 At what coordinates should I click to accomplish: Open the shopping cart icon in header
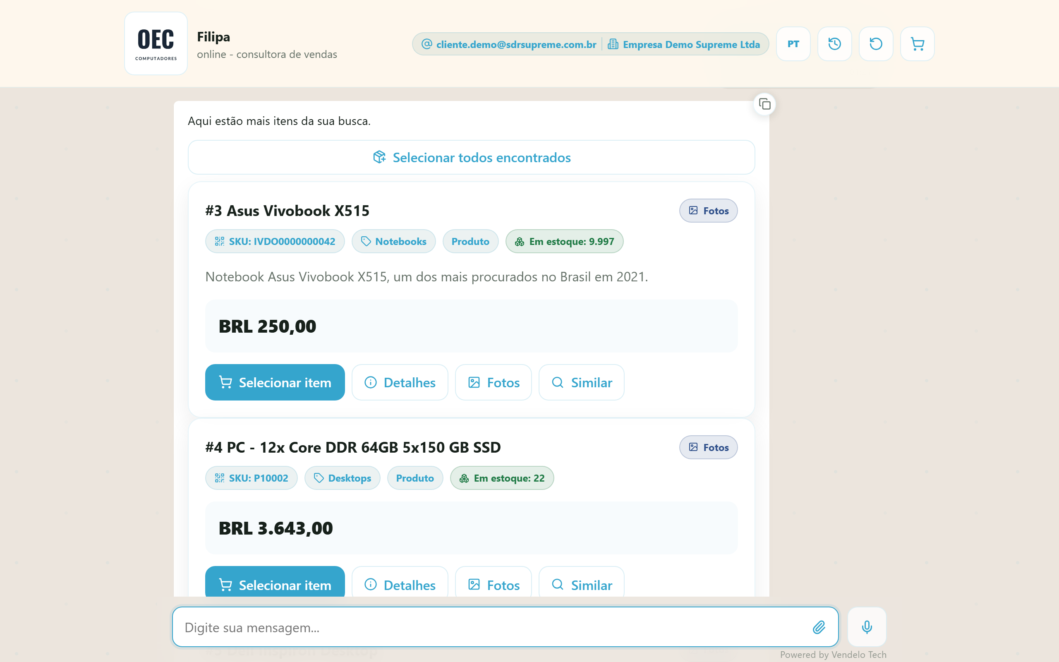pyautogui.click(x=917, y=44)
